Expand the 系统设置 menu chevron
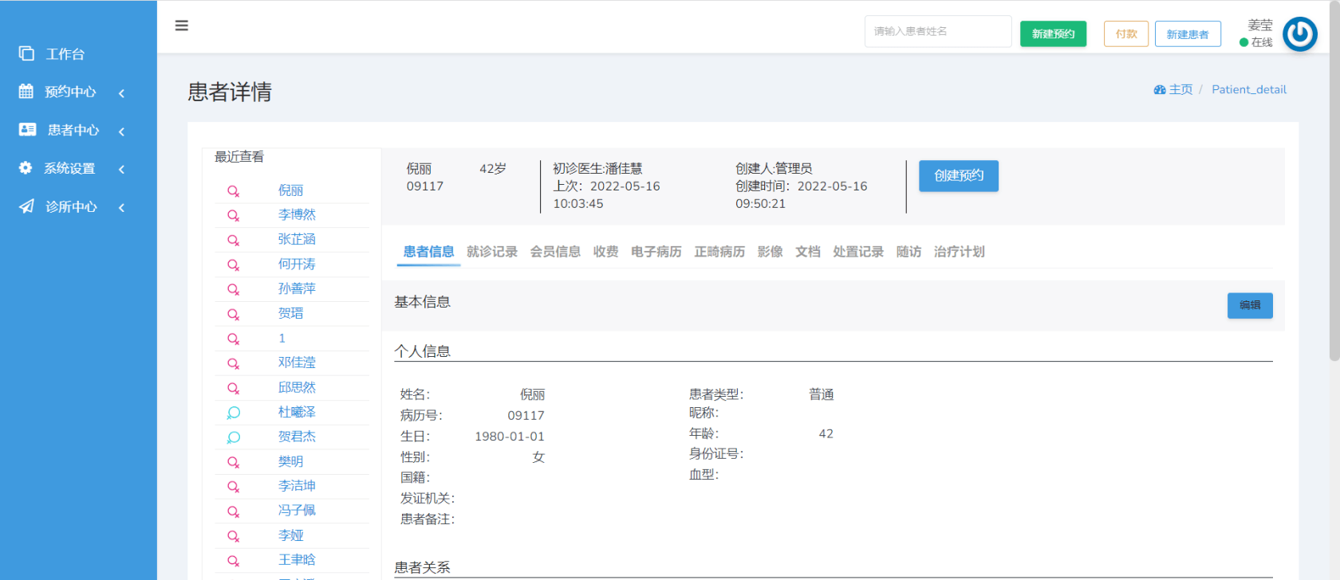 121,169
